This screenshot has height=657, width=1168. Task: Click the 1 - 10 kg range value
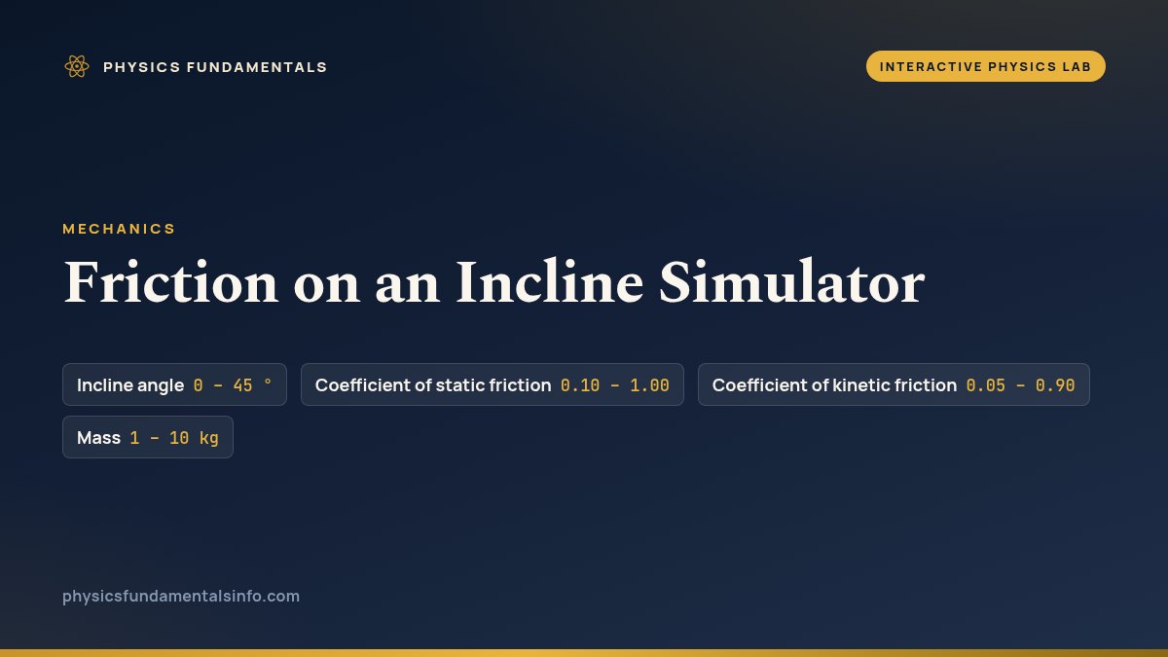(x=174, y=438)
